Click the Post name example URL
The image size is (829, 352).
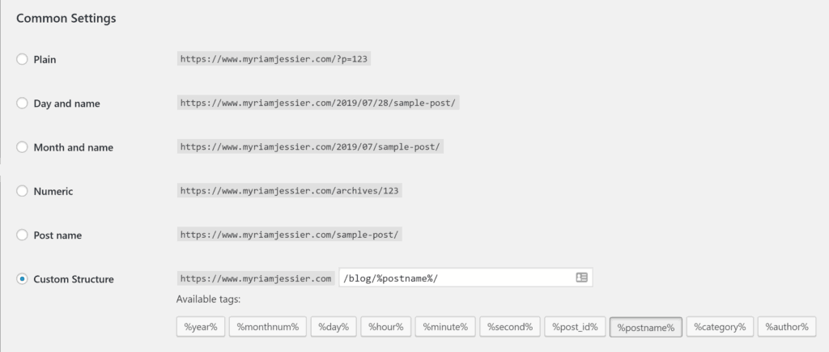[x=289, y=234]
